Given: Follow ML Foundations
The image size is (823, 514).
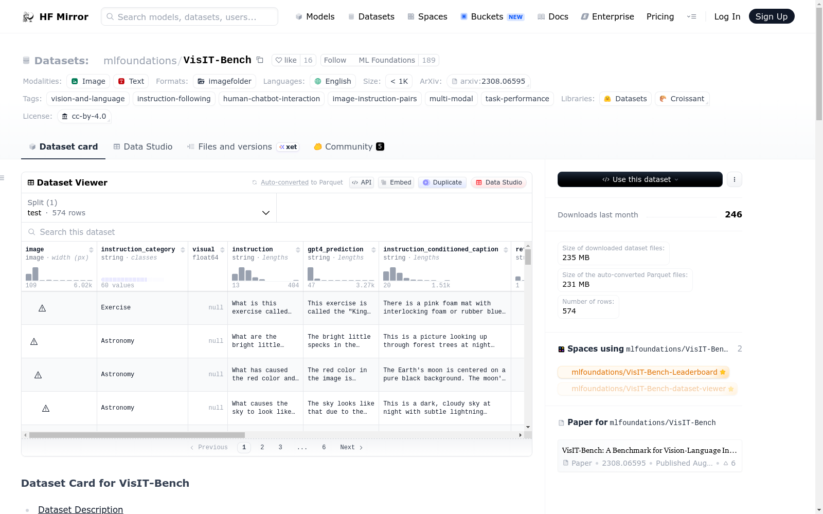Looking at the screenshot, I should point(335,60).
